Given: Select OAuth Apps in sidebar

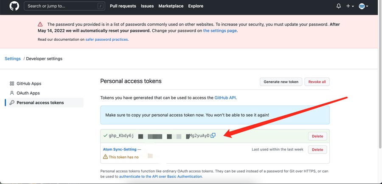Looking at the screenshot, I should click(x=28, y=93).
